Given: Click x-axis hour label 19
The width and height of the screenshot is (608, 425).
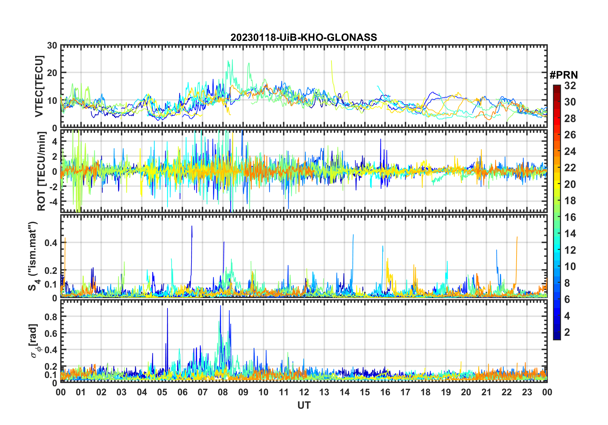Looking at the screenshot, I should (446, 392).
